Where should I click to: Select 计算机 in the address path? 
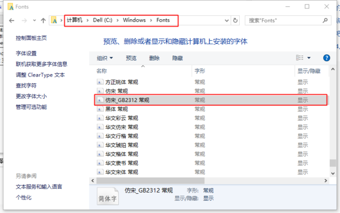75,20
